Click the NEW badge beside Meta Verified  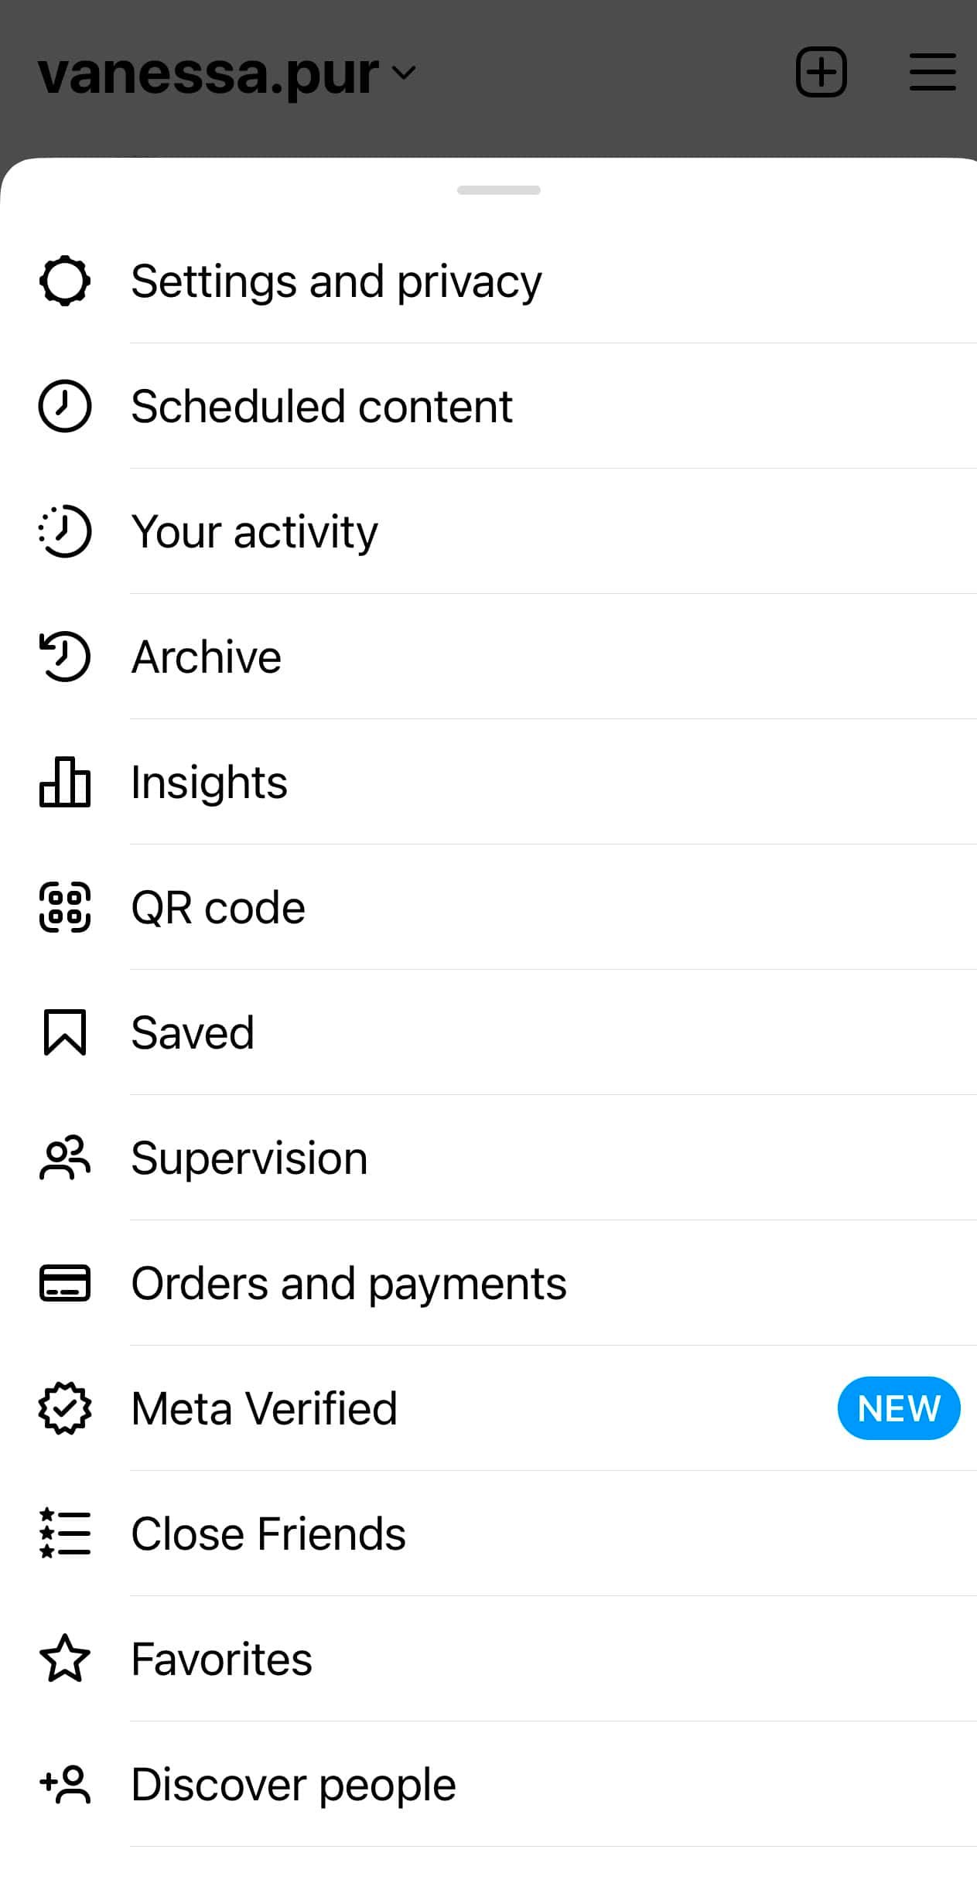(x=898, y=1408)
